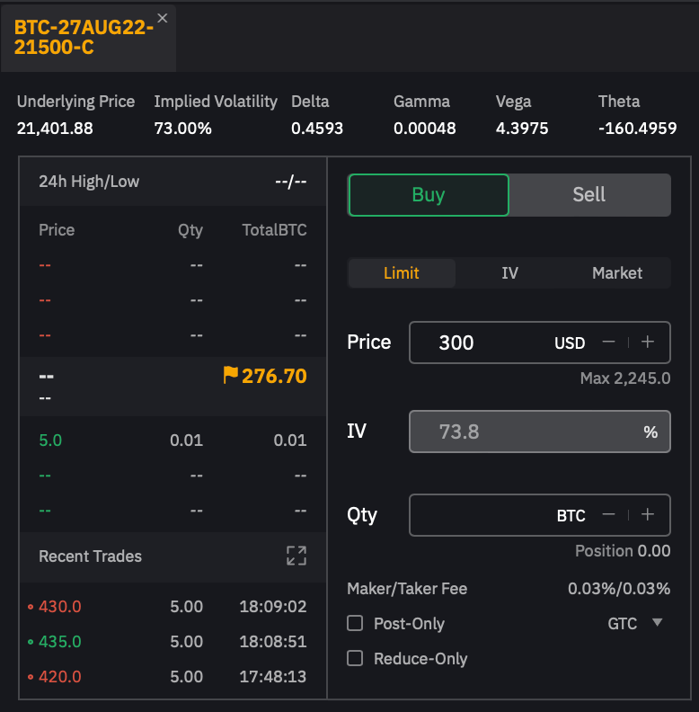Enable the Post-Only checkbox

click(355, 623)
